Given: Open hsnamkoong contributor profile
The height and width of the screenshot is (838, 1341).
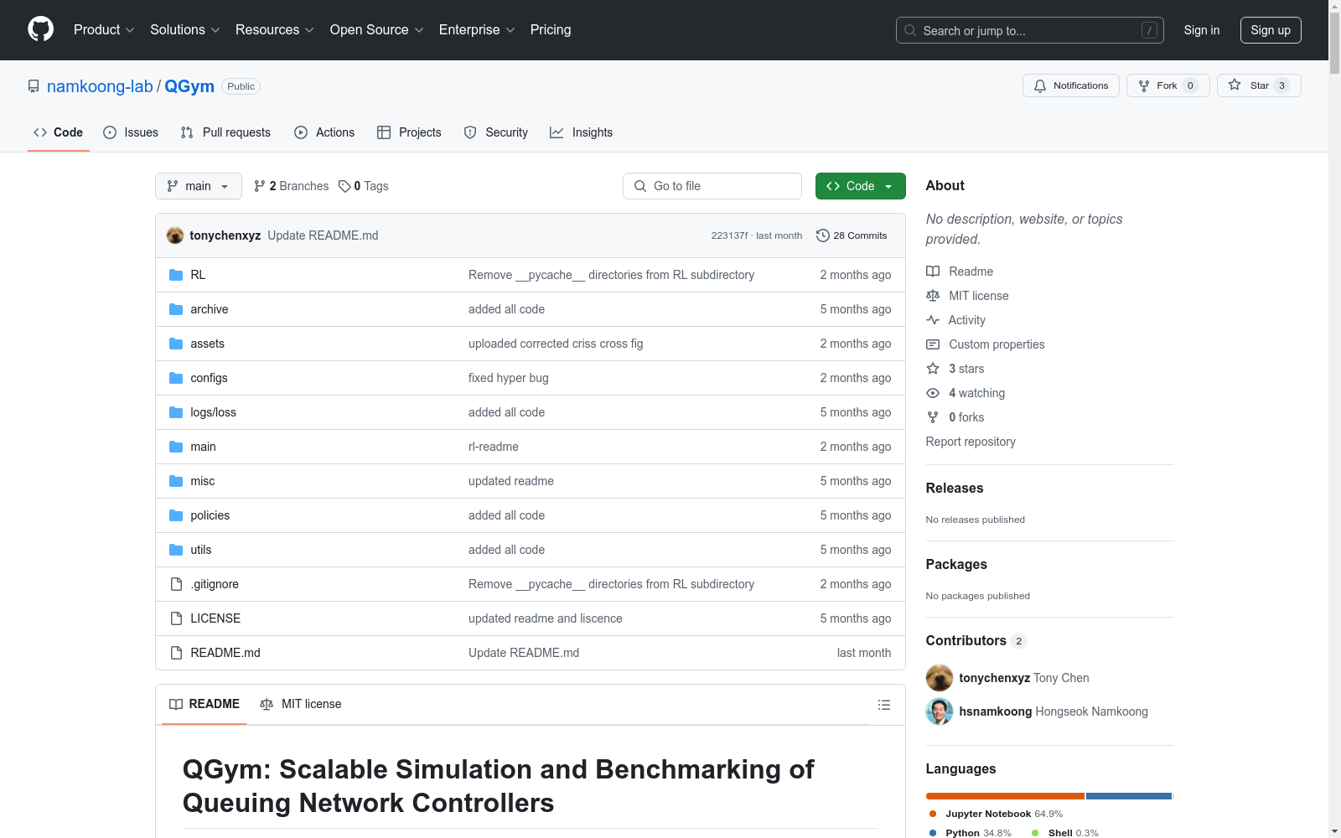Looking at the screenshot, I should pyautogui.click(x=996, y=711).
